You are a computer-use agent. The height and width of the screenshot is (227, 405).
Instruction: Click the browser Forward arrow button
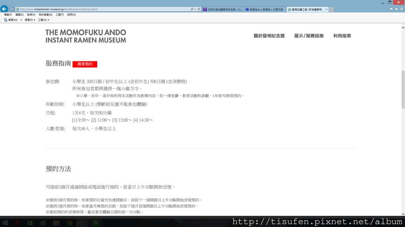pyautogui.click(x=11, y=9)
